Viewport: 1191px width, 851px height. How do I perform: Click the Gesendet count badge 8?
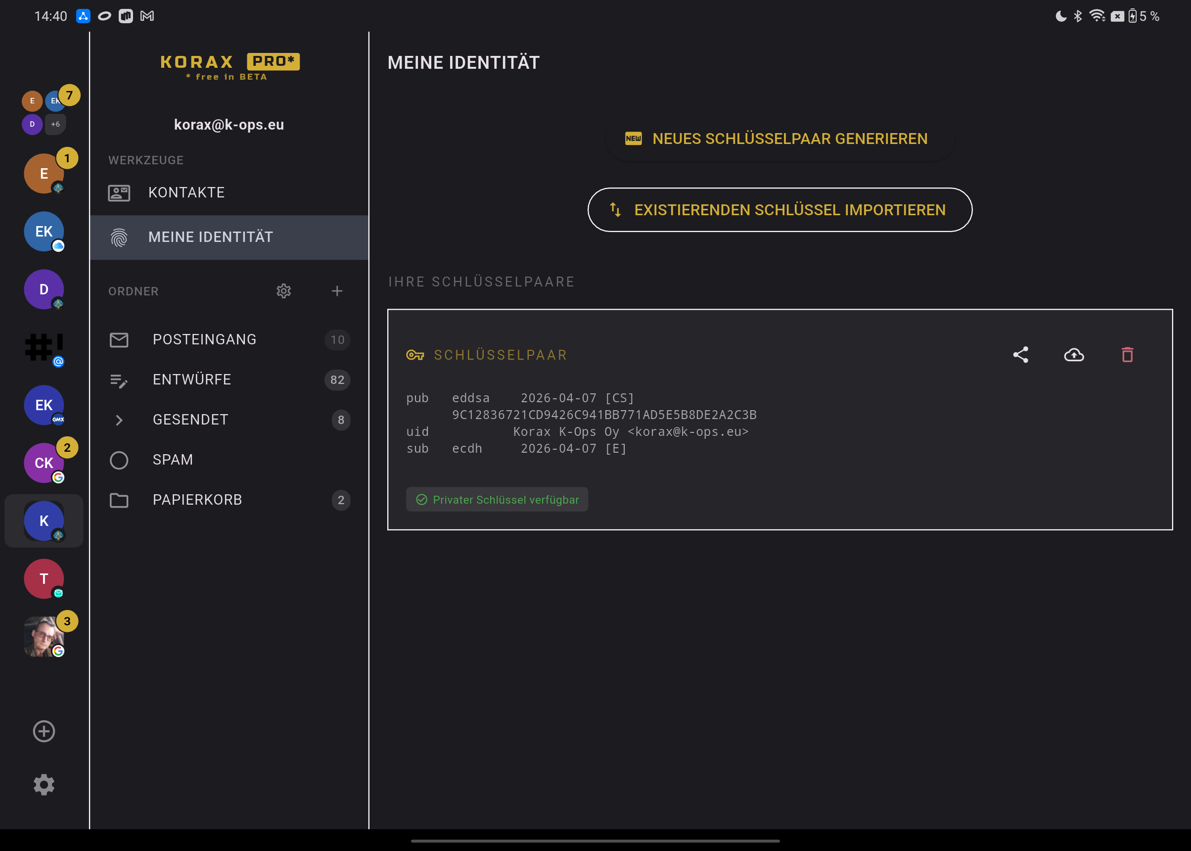pyautogui.click(x=341, y=420)
